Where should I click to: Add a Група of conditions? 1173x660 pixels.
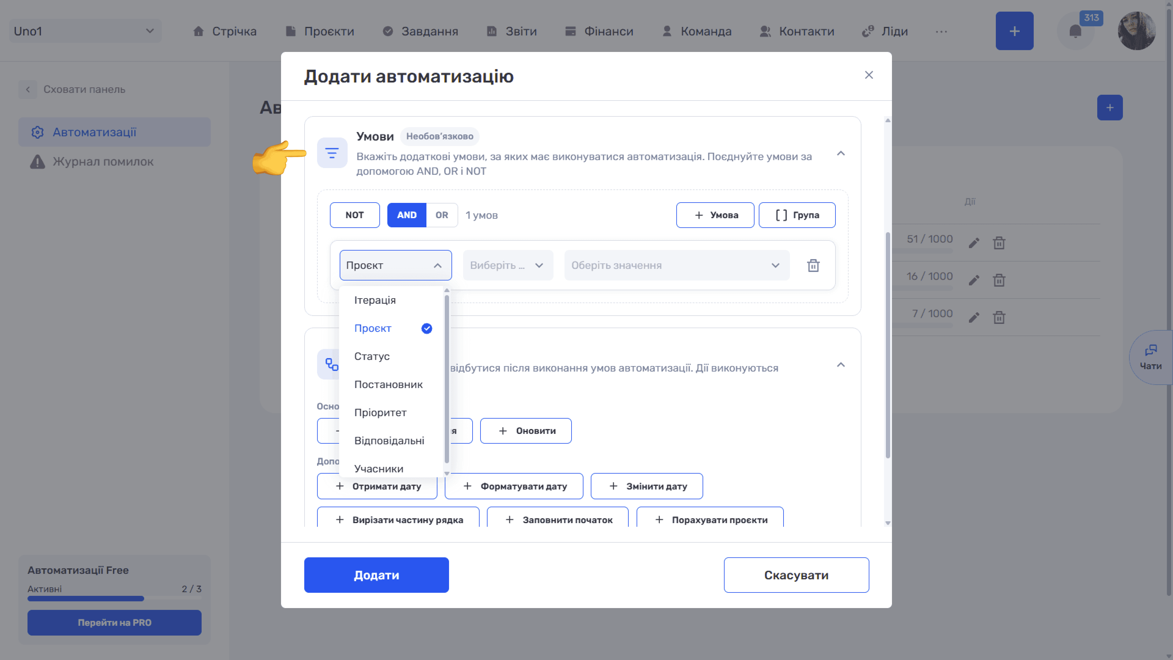coord(797,215)
